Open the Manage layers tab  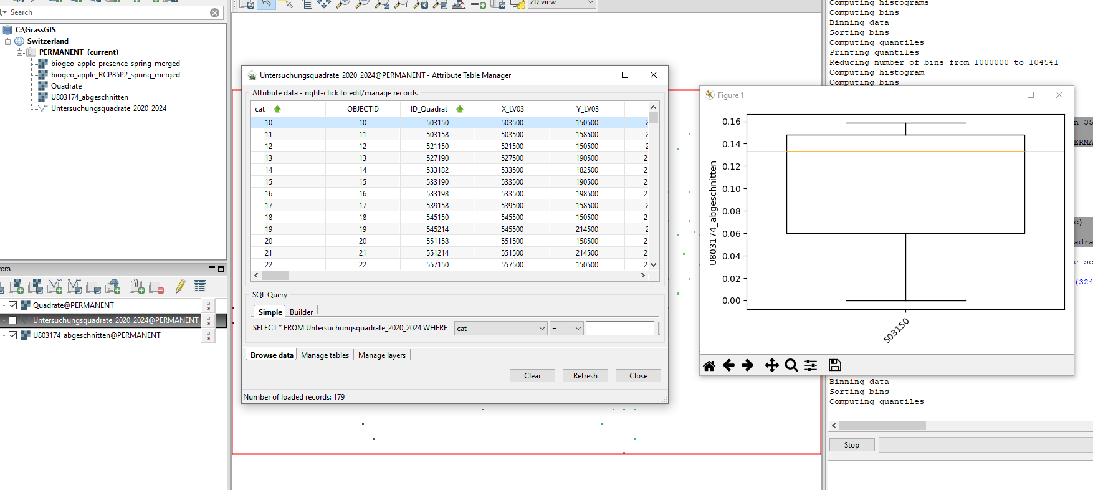tap(382, 355)
